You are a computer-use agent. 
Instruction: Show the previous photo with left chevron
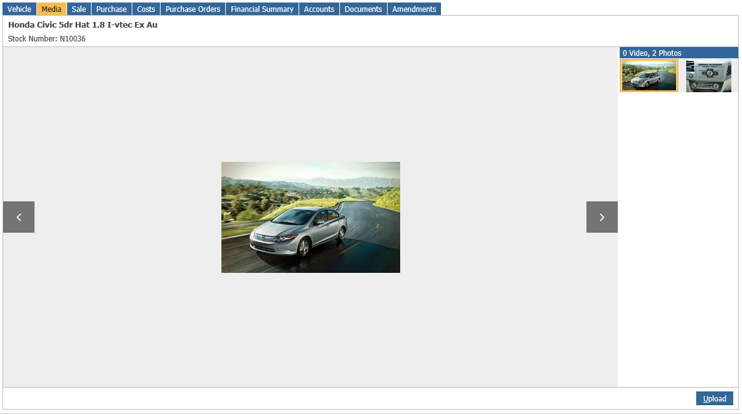[x=19, y=217]
